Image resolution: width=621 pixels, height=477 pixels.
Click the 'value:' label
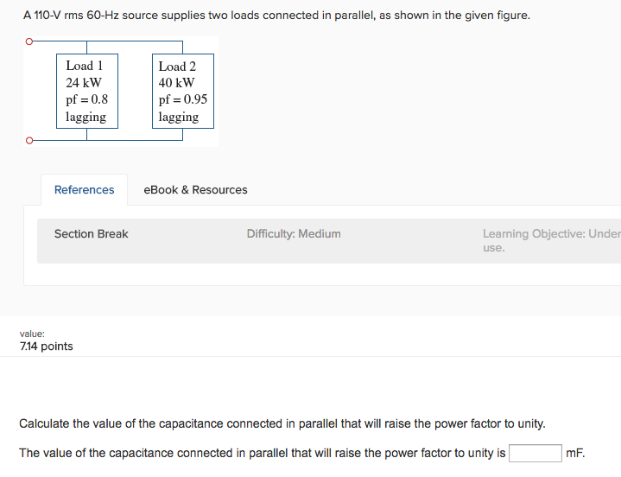[32, 333]
